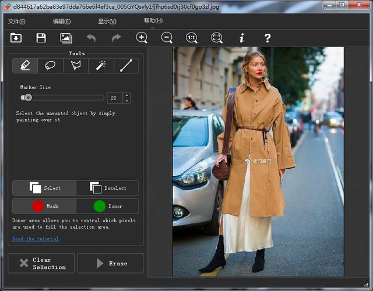
Task: Click the open file icon in toolbar
Action: 16,38
